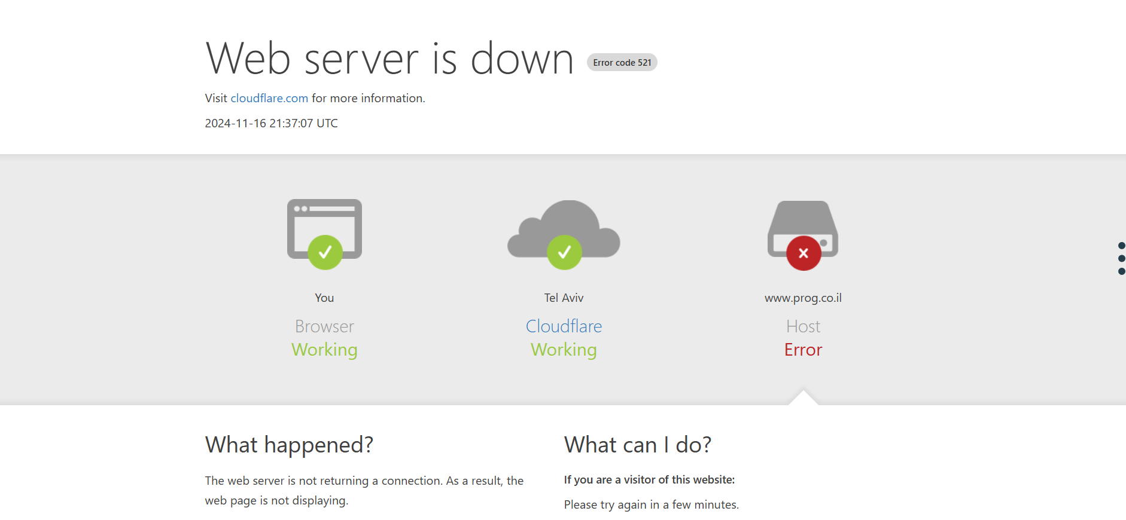The height and width of the screenshot is (520, 1126).
Task: Select the timestamp 2024-11-16 21:37:07 UTC
Action: [272, 123]
